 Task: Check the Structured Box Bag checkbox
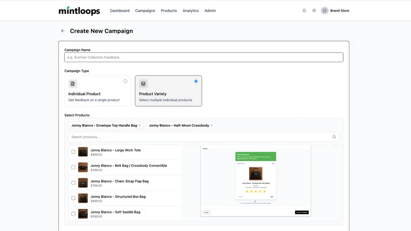[73, 198]
